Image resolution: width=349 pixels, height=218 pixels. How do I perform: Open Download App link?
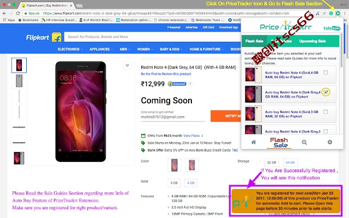pos(228,27)
